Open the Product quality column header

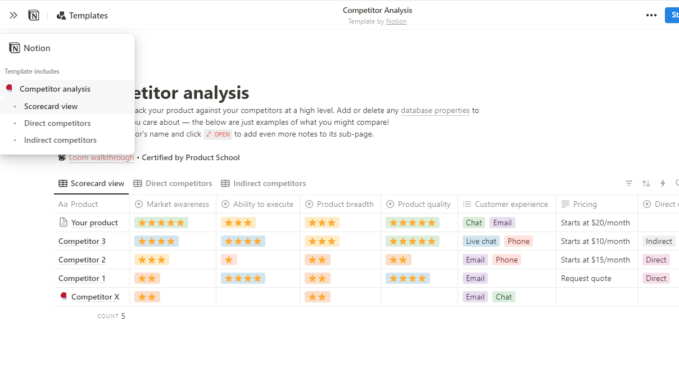(x=419, y=204)
